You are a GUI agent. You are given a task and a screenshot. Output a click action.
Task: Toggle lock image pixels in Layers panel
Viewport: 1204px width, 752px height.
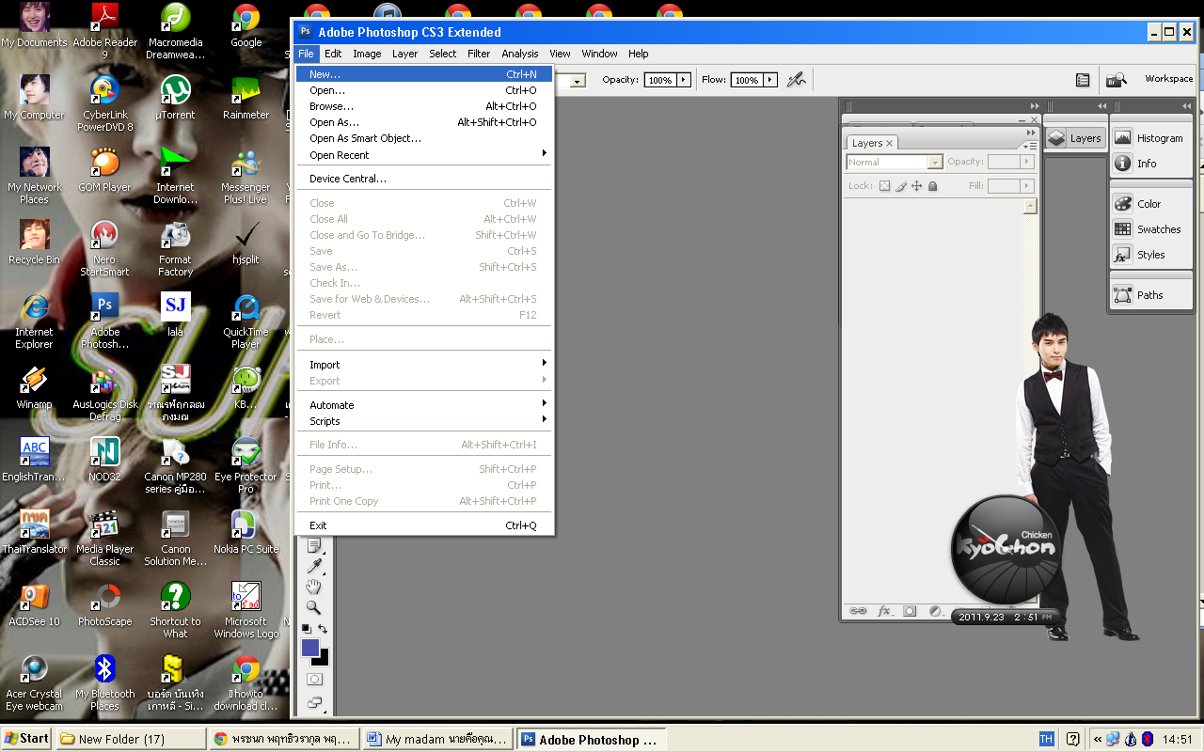(x=900, y=186)
